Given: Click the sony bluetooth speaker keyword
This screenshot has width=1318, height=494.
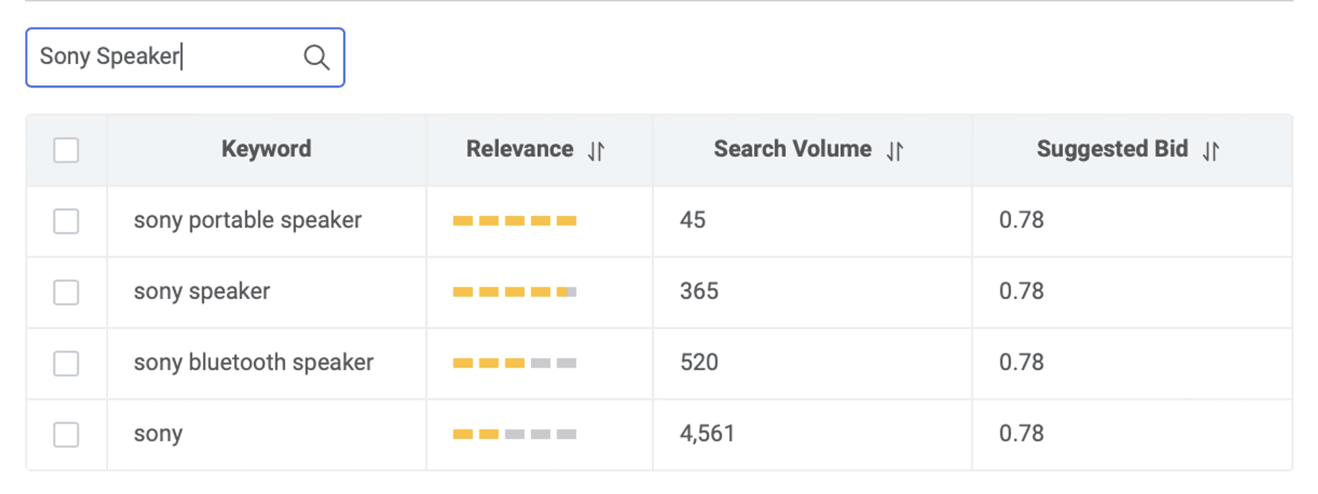Looking at the screenshot, I should (253, 362).
